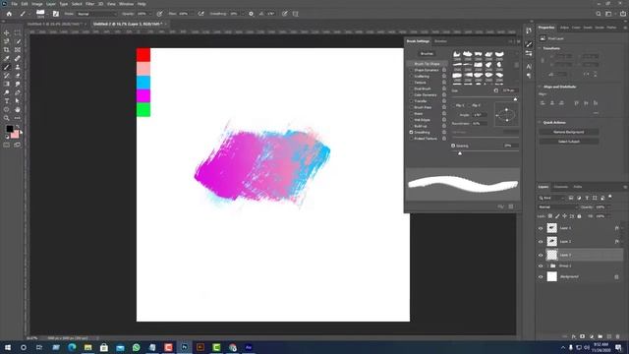
Task: Select the Background layer thumbnail
Action: [x=552, y=276]
